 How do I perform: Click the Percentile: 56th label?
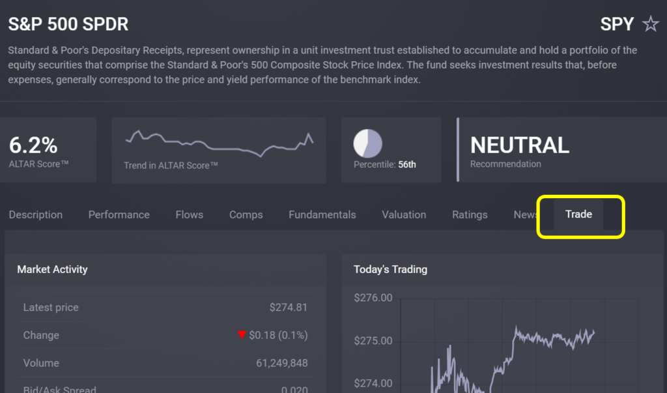tap(384, 164)
